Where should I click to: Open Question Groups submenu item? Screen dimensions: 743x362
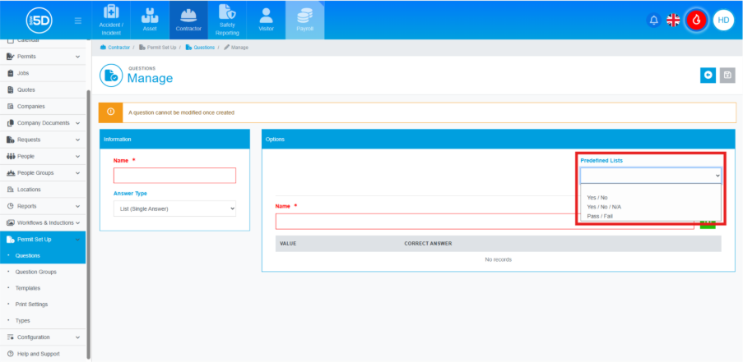[x=35, y=273]
